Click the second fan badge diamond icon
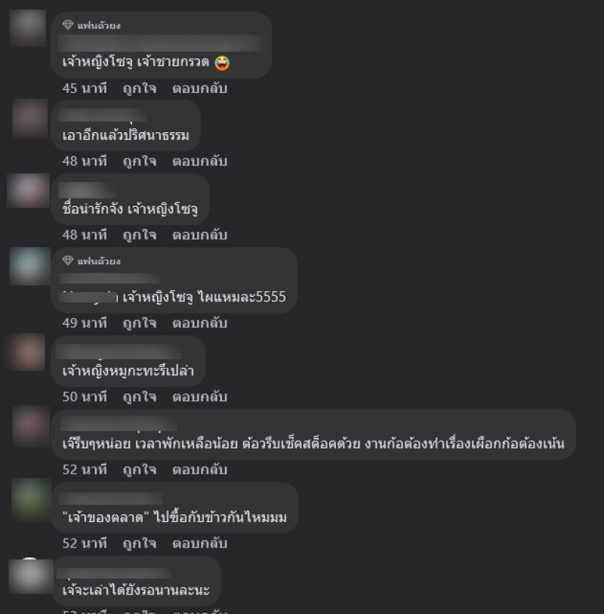This screenshot has width=604, height=614. click(x=68, y=261)
